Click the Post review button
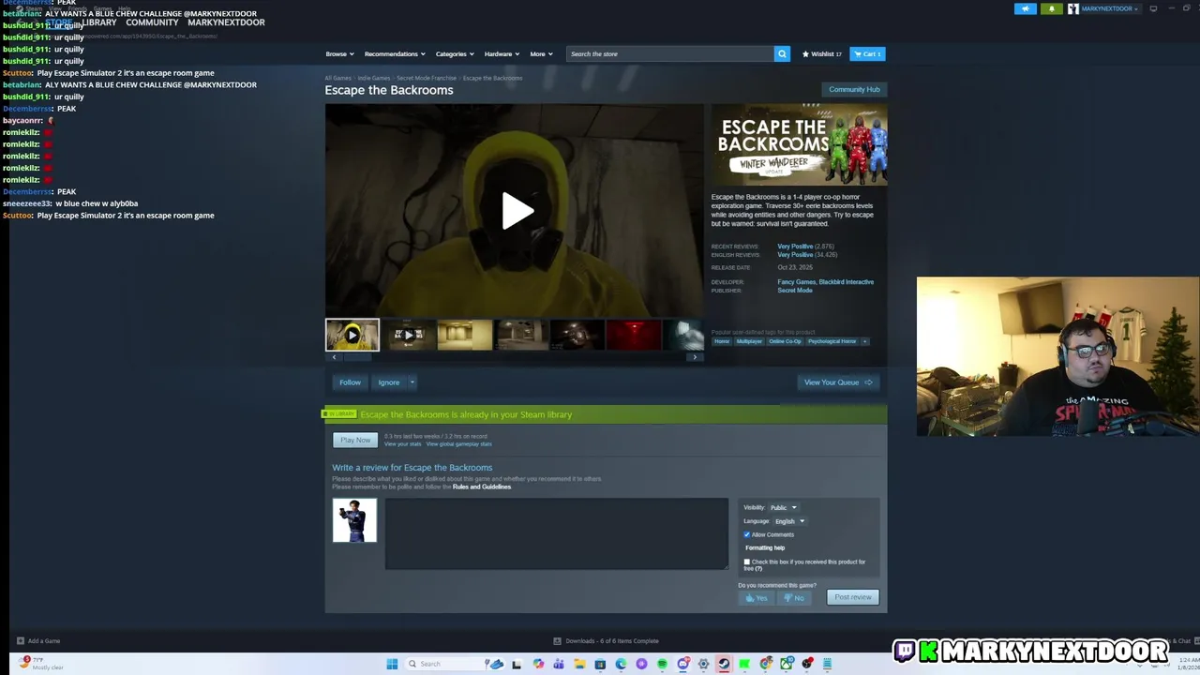 (853, 597)
